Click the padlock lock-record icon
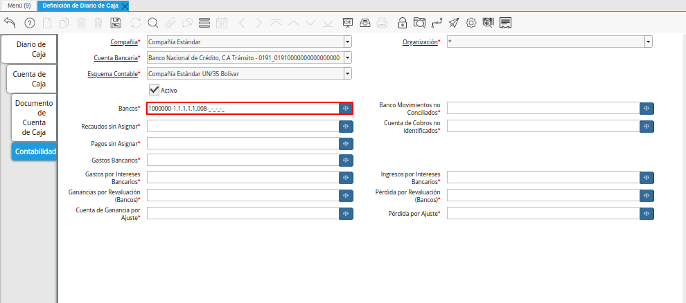This screenshot has height=303, width=686. [x=402, y=23]
